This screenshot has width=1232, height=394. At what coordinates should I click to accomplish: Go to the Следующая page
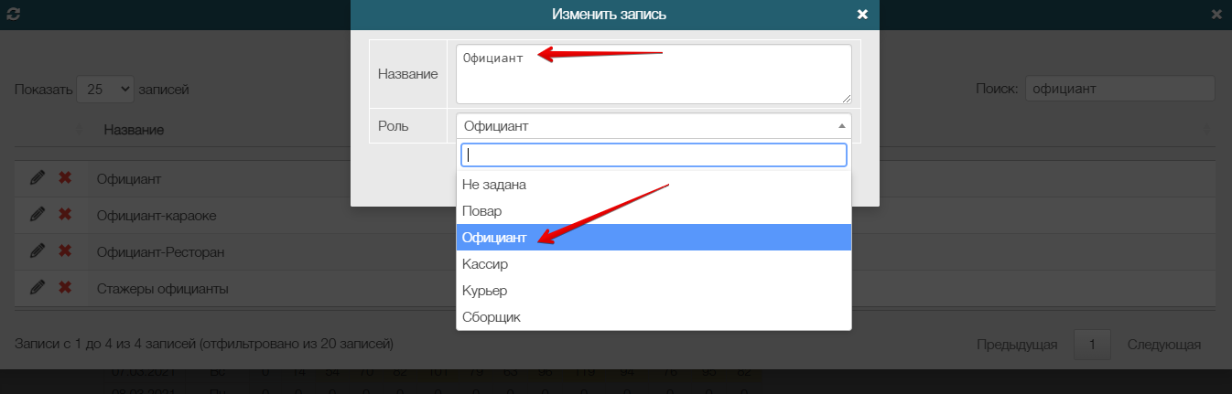click(x=1163, y=345)
